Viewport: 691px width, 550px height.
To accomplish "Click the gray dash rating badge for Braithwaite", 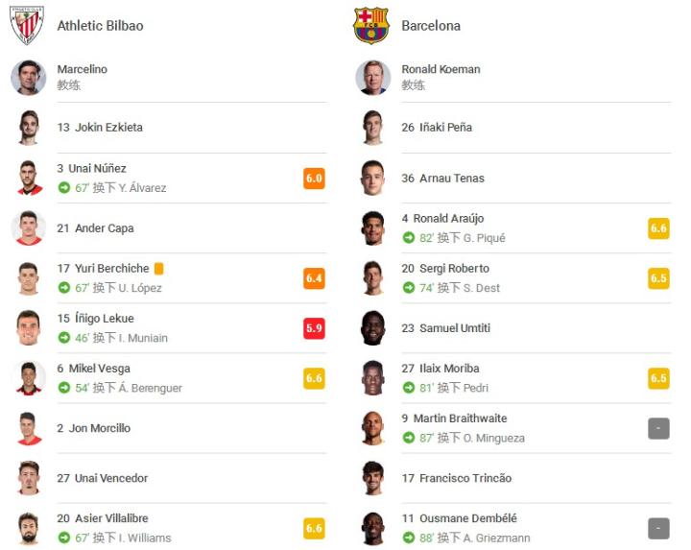I will [x=658, y=428].
